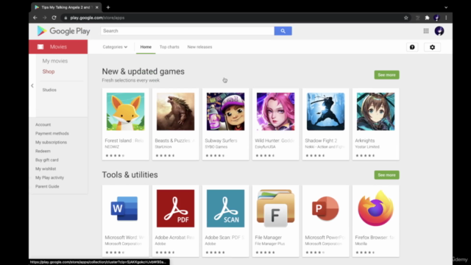The height and width of the screenshot is (265, 471).
Task: Open the Chrome three-dot menu
Action: (x=446, y=18)
